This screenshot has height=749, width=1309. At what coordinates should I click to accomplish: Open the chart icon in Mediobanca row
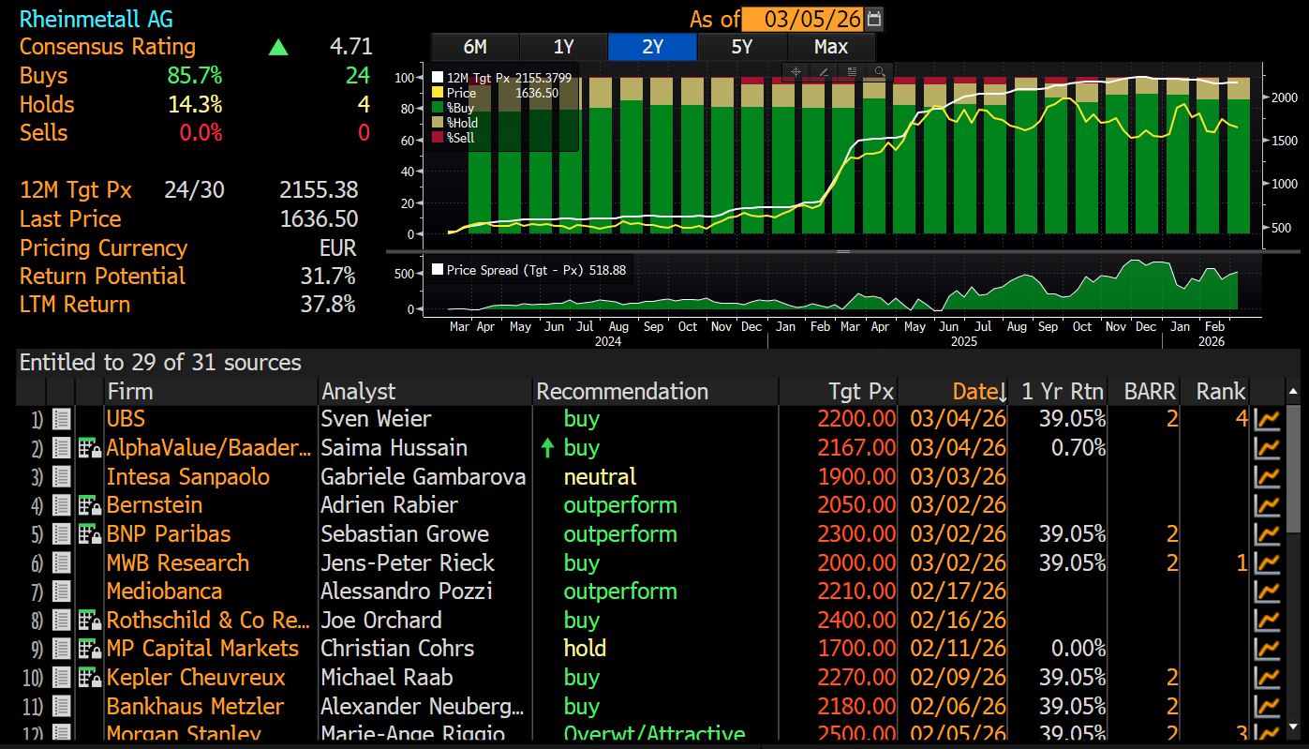point(1267,592)
